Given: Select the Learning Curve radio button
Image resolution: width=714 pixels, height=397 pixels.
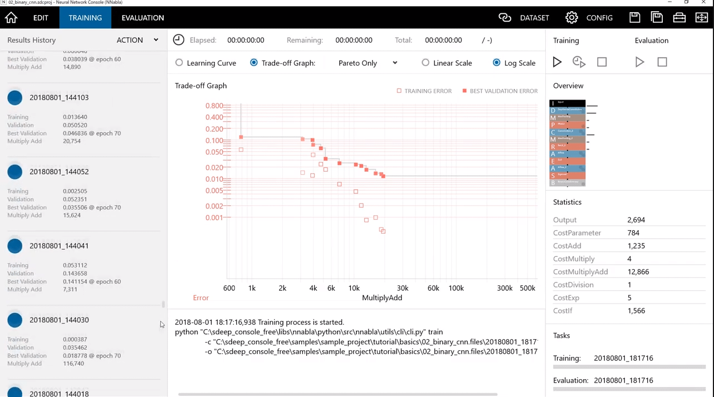Looking at the screenshot, I should point(179,63).
